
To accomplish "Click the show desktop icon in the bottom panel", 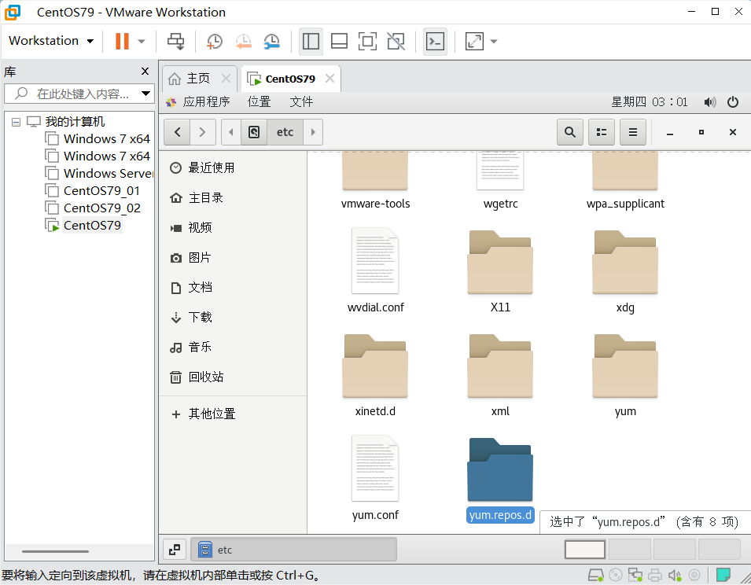I will tap(175, 550).
